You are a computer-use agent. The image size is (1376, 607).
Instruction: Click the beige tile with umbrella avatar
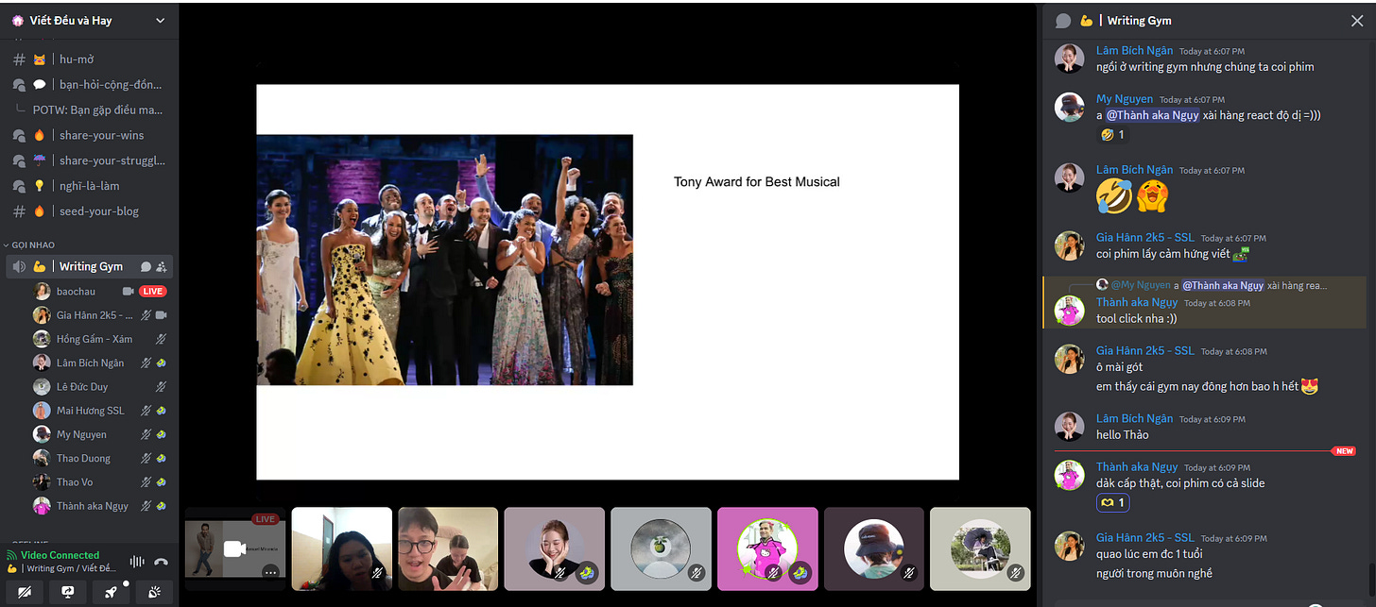980,548
